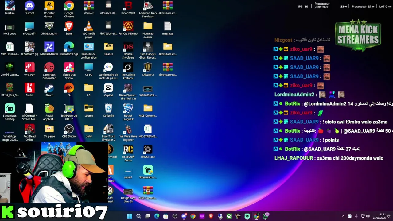The height and width of the screenshot is (221, 393).
Task: Open Task View on the taskbar
Action: click(x=148, y=216)
